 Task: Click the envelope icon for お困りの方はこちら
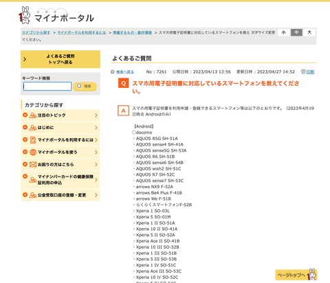(x=33, y=164)
